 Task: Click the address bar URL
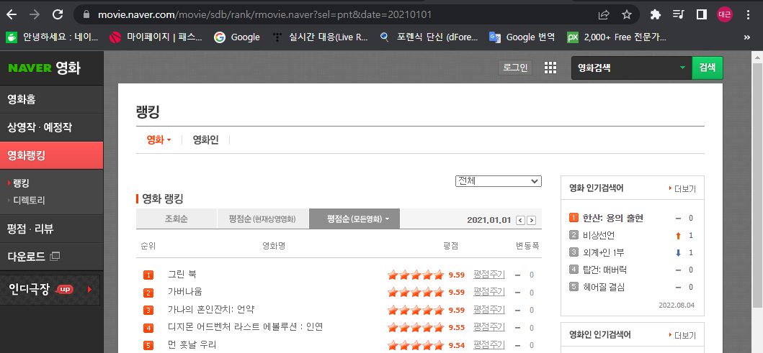tap(264, 14)
